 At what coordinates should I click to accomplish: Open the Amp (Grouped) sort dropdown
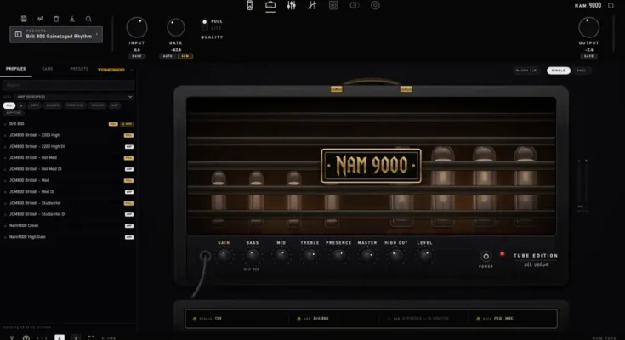pyautogui.click(x=74, y=97)
